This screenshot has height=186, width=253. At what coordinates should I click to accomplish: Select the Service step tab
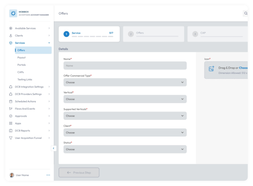(x=89, y=34)
